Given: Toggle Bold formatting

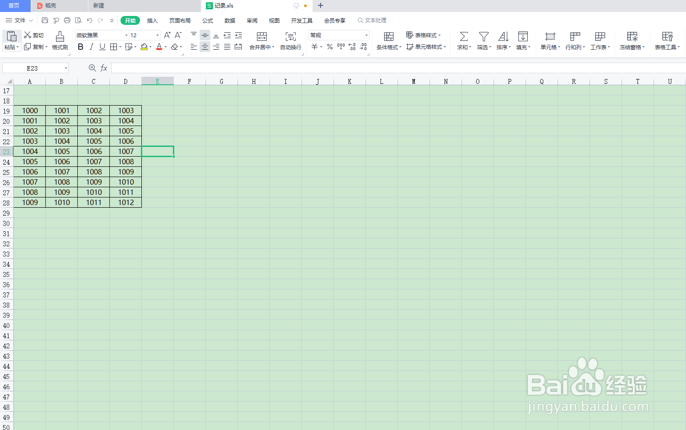Looking at the screenshot, I should (80, 47).
